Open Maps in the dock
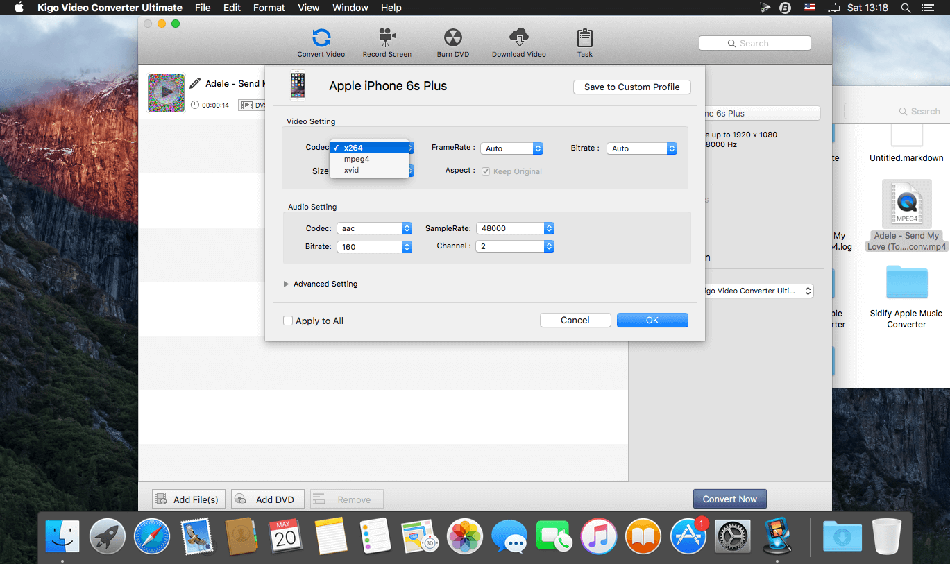 (420, 536)
